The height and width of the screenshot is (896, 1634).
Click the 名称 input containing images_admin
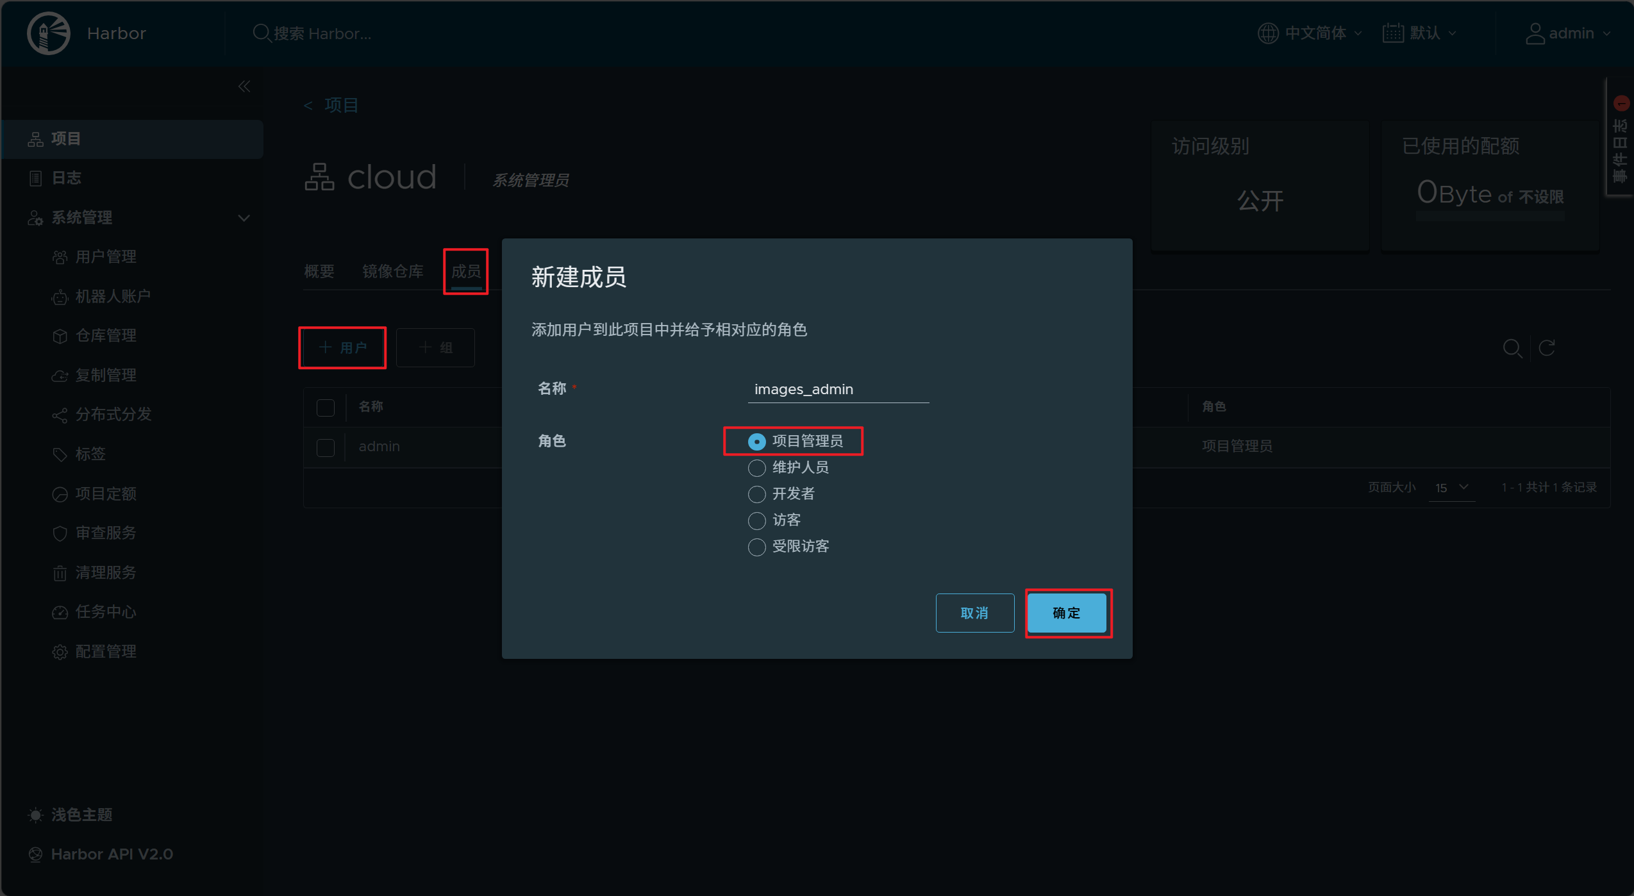837,389
